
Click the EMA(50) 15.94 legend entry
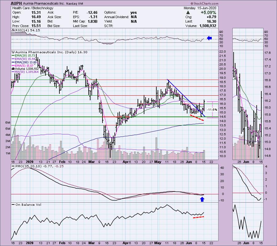coord(25,59)
